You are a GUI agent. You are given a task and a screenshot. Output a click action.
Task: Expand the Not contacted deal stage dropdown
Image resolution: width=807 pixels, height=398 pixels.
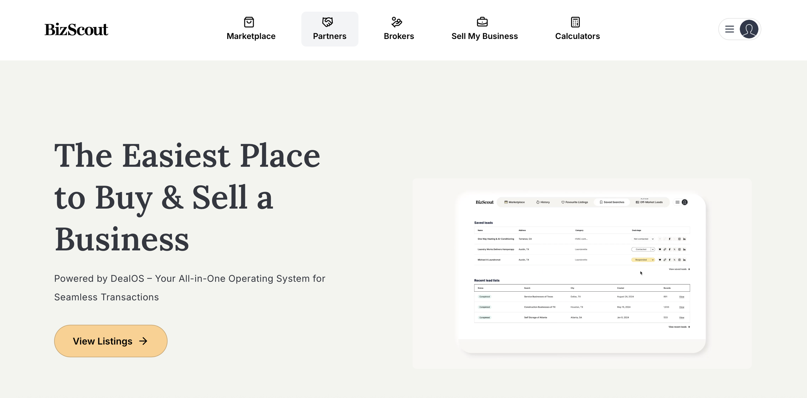pos(643,239)
